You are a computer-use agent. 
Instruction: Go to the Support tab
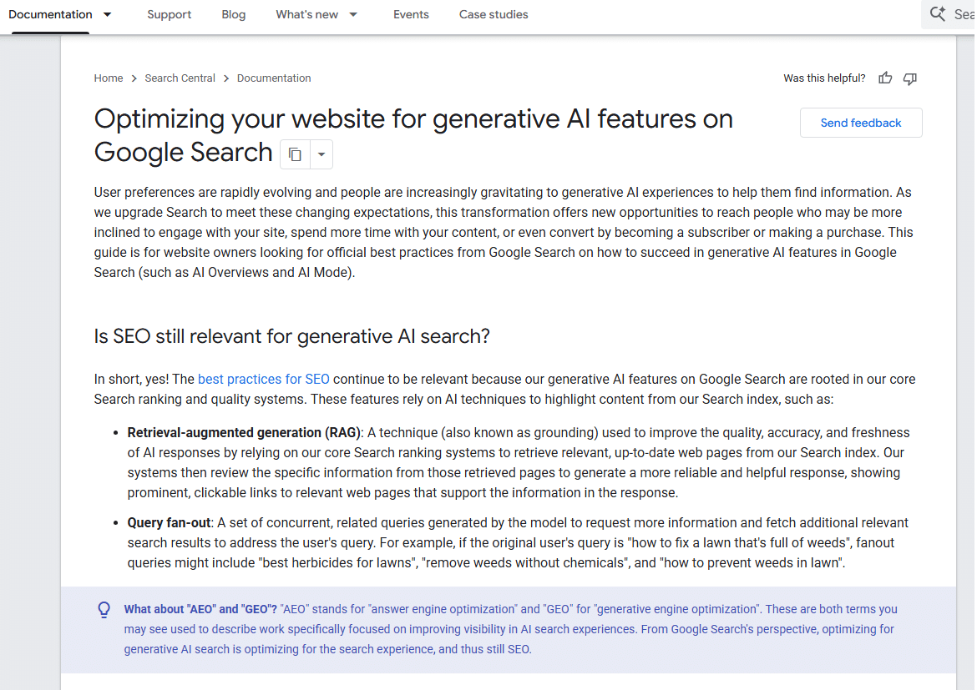[169, 14]
